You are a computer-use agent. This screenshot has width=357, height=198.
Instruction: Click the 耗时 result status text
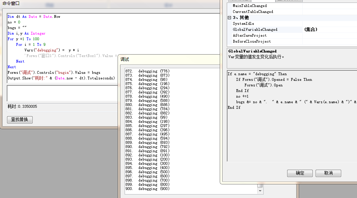coord(22,106)
